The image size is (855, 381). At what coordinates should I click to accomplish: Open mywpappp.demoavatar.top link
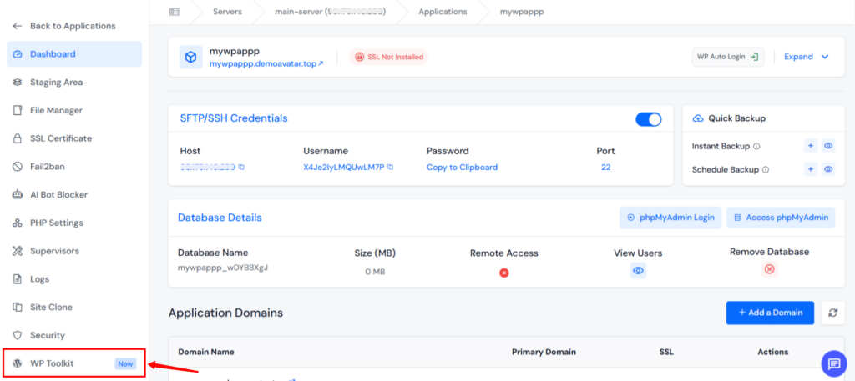[x=266, y=63]
